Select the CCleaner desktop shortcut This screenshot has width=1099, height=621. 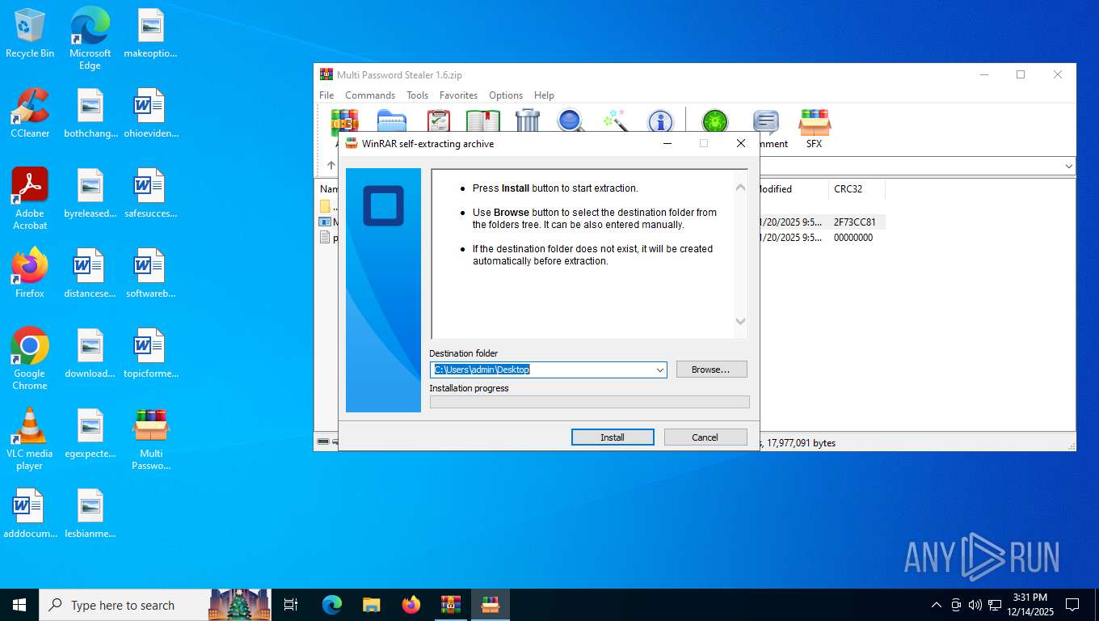pos(30,112)
